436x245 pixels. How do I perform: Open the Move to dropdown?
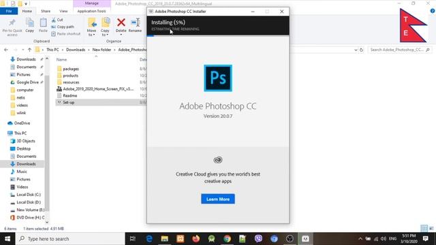click(91, 27)
